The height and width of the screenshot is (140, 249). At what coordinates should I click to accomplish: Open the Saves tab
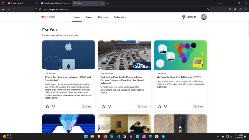(x=89, y=17)
